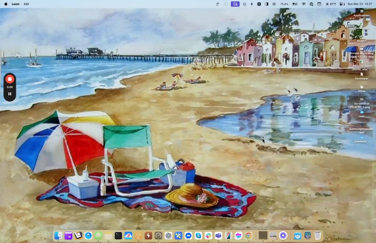
Task: Open the purple grid app in the Dock
Action: point(68,236)
